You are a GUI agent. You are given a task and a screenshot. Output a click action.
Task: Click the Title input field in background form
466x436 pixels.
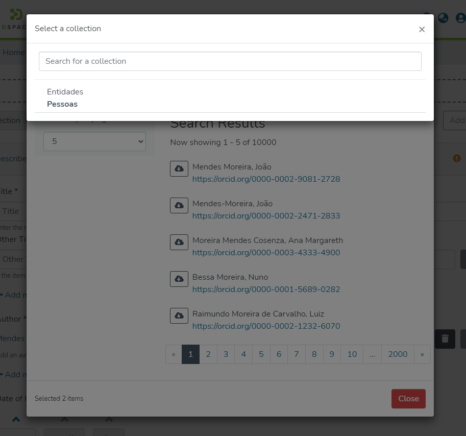(13, 211)
